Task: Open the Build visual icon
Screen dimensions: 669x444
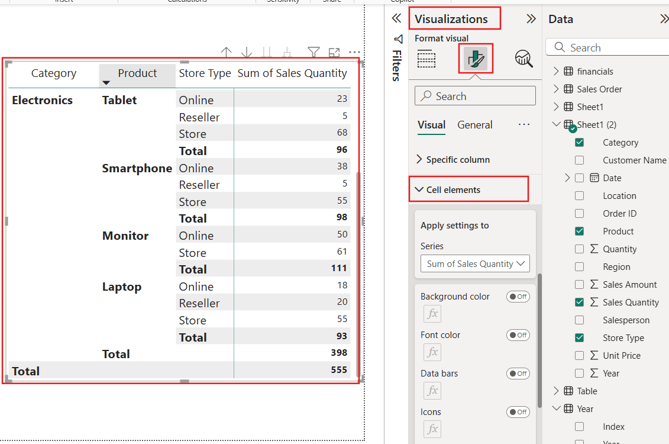Action: coord(426,59)
